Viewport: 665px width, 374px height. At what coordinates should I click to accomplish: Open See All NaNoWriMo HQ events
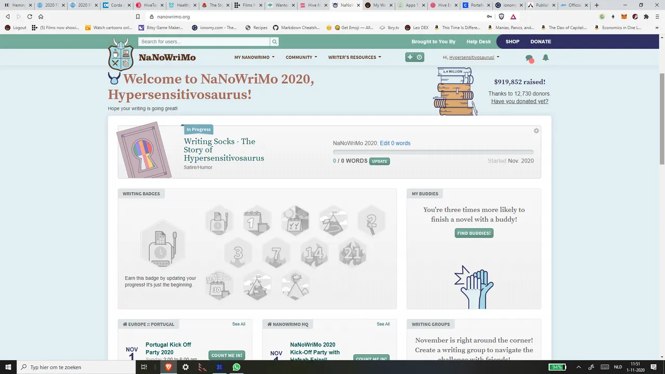point(383,324)
